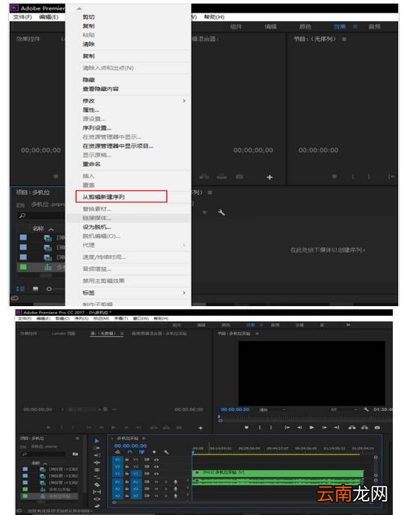Click Mark In in the program monitor
The height and width of the screenshot is (515, 416).
pos(260,427)
